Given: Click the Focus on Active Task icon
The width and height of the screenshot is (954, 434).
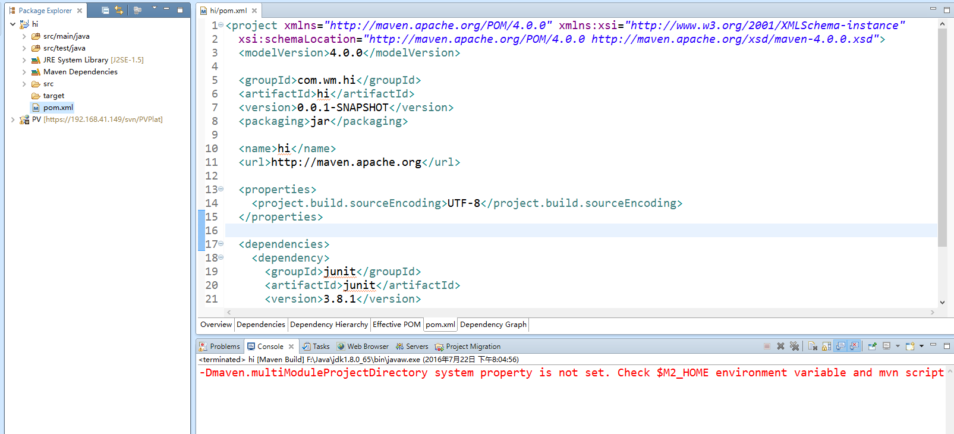Looking at the screenshot, I should pos(137,10).
